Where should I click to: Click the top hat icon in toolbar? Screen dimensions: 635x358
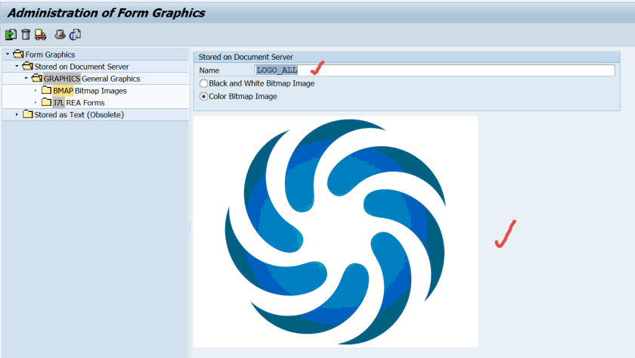60,35
